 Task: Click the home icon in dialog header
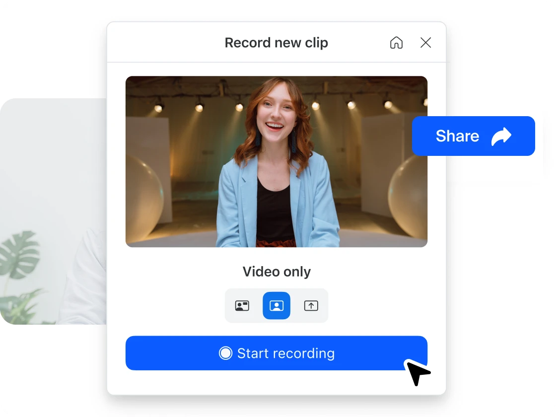396,43
